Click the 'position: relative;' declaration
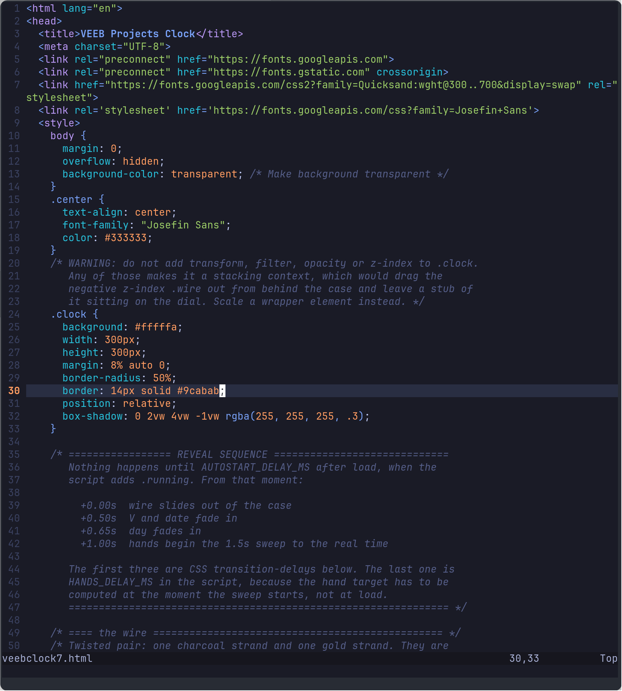 click(x=120, y=404)
